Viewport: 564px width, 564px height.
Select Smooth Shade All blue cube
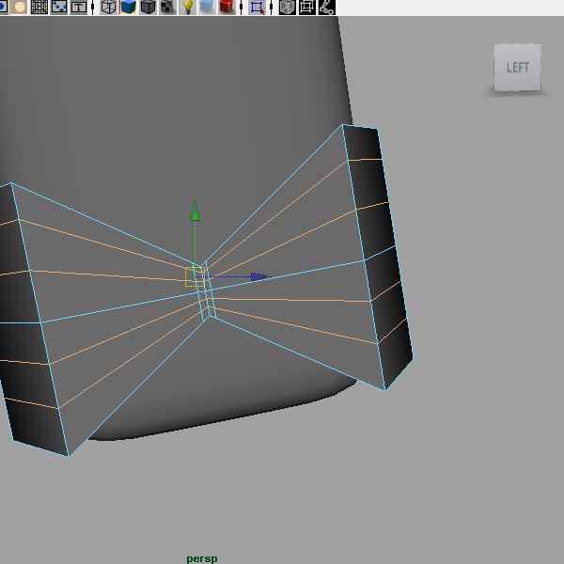[x=128, y=7]
